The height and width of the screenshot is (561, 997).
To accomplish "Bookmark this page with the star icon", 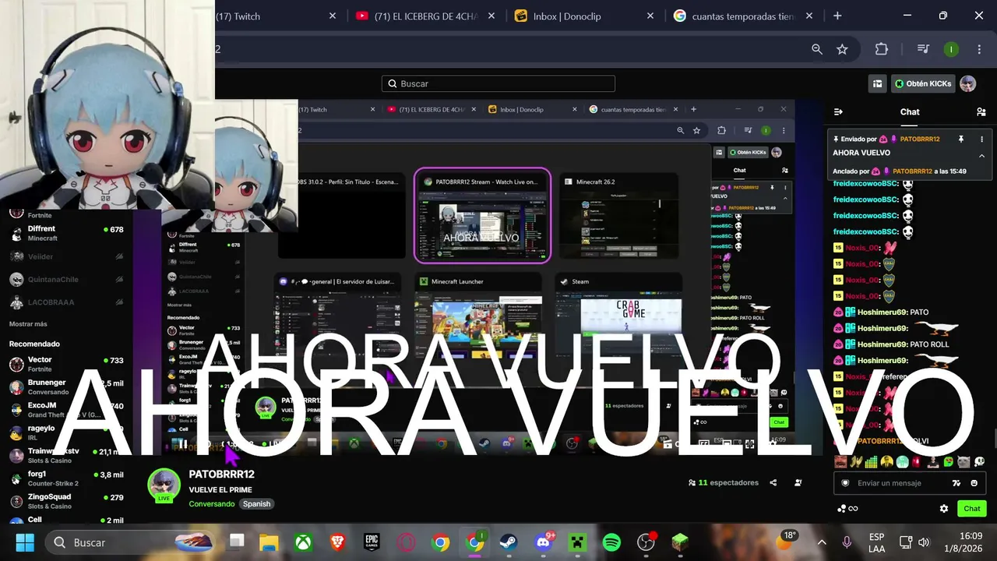I will click(842, 49).
